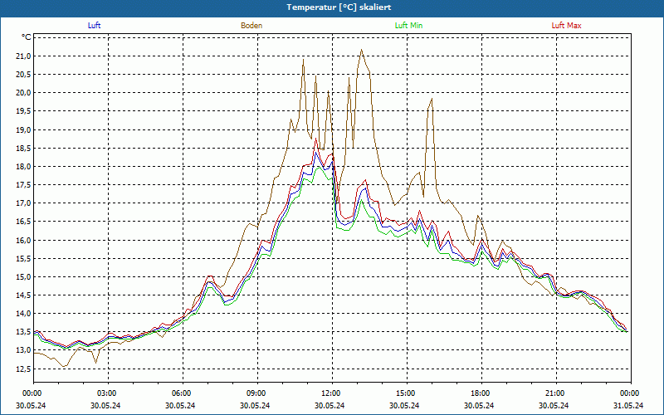Click the 12:00 noon time label

331,393
